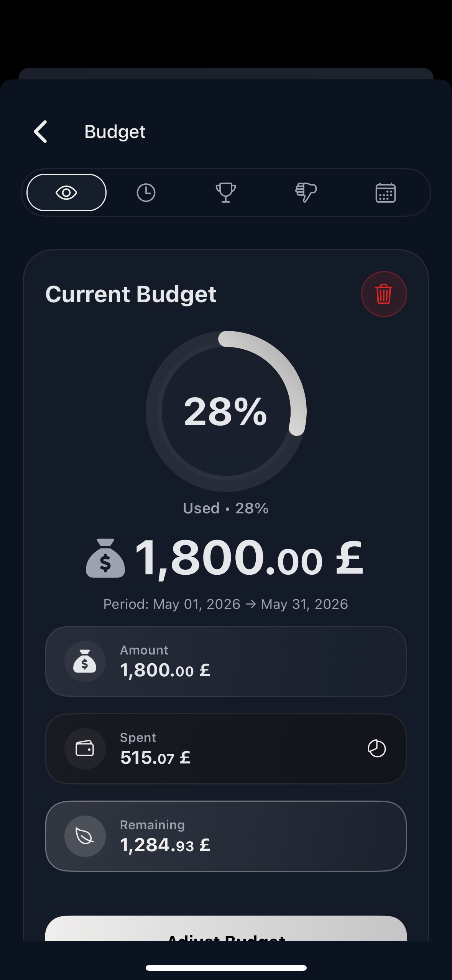Open the Amount 1,800.00 £ card
The image size is (452, 980).
(x=226, y=661)
